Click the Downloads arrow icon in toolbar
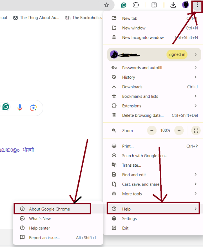 click(173, 5)
